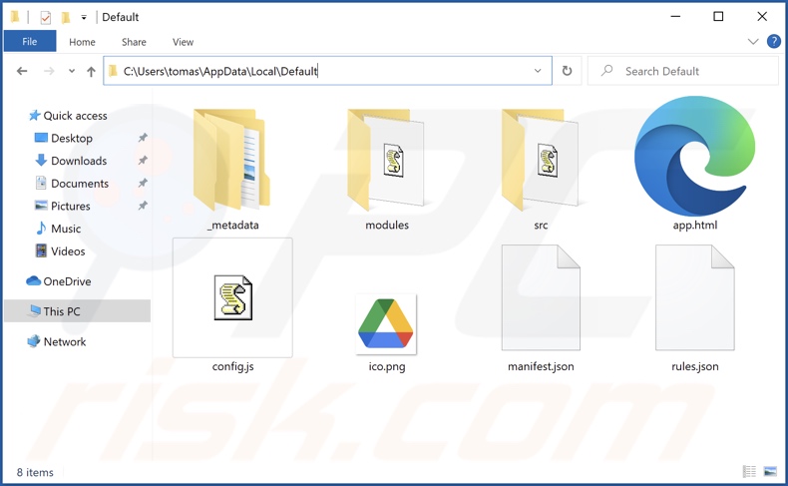The image size is (788, 486).
Task: Expand the ribbon with the chevron
Action: 754,42
